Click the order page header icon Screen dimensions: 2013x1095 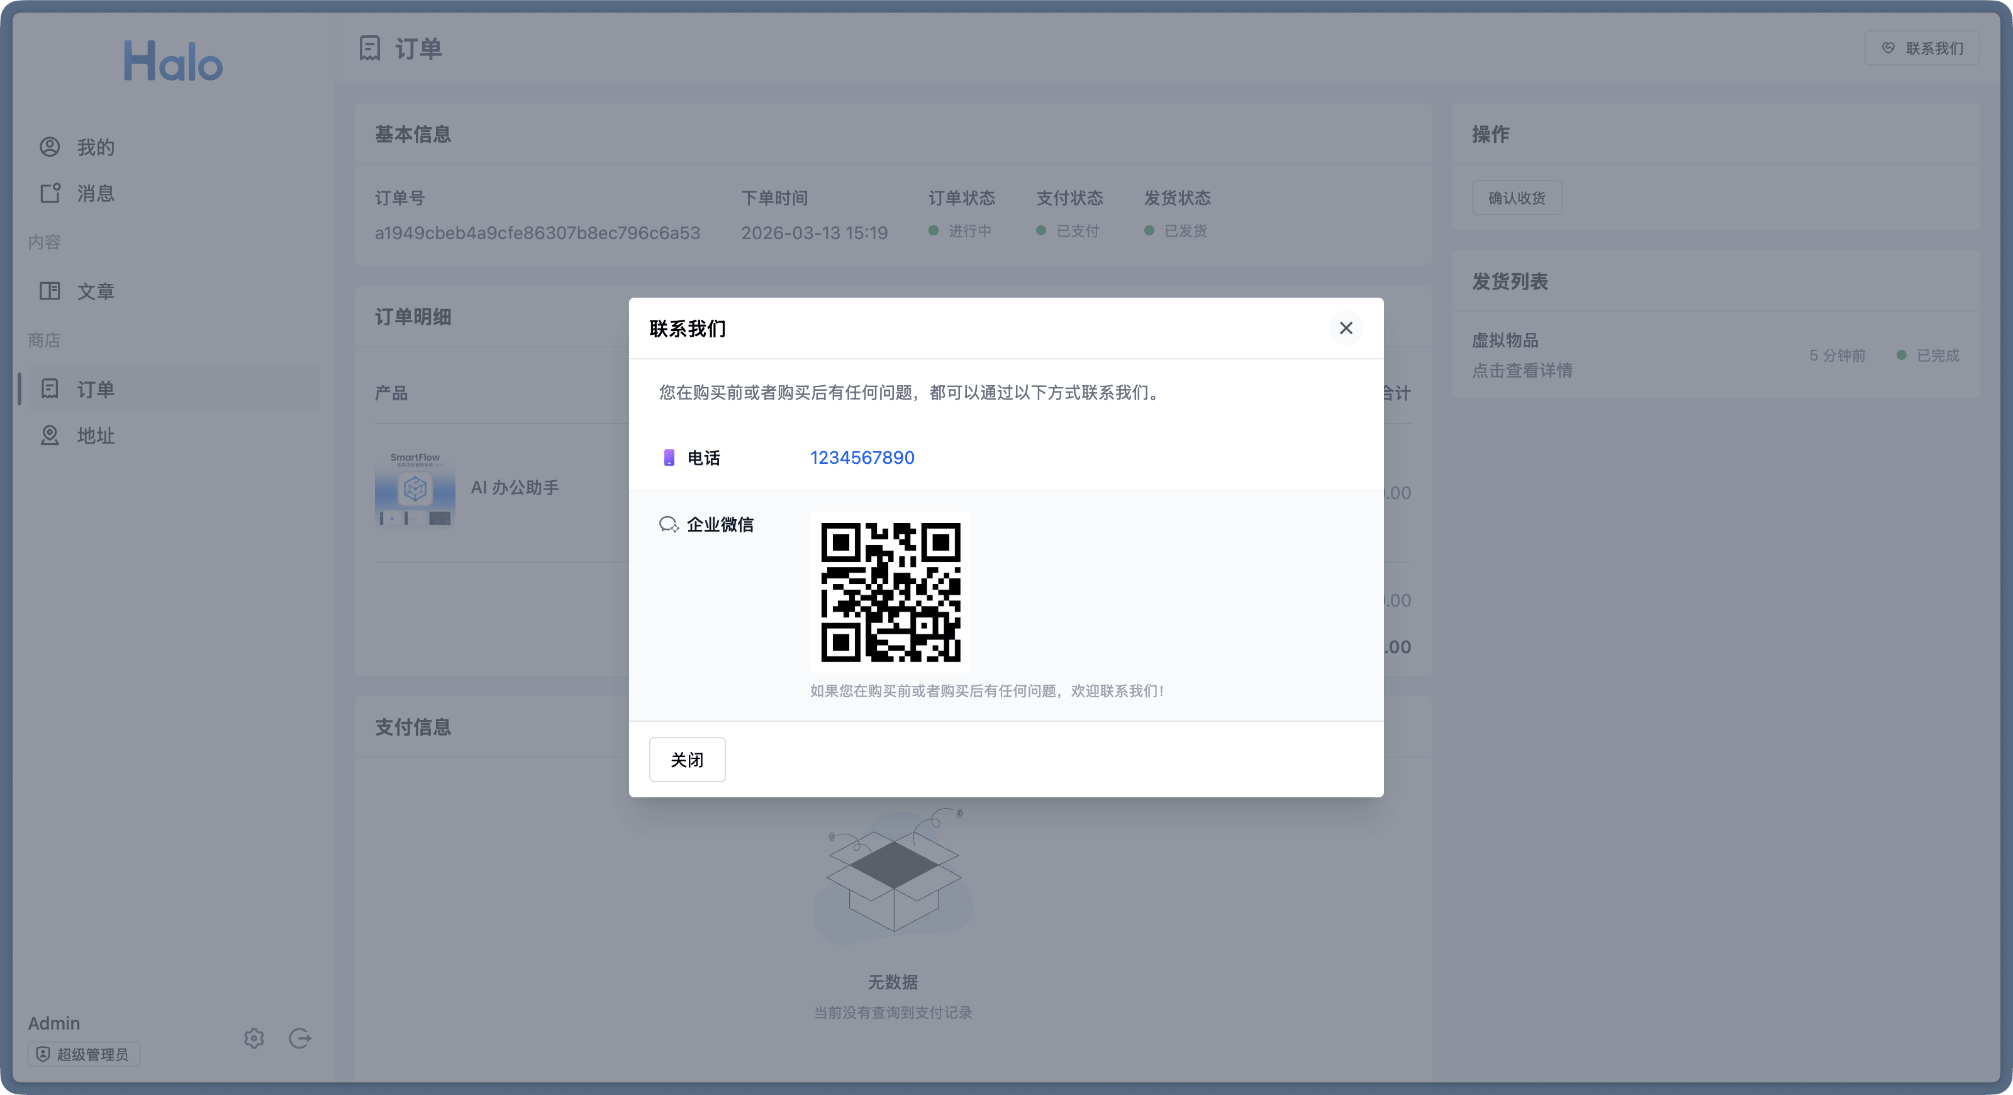[x=370, y=48]
